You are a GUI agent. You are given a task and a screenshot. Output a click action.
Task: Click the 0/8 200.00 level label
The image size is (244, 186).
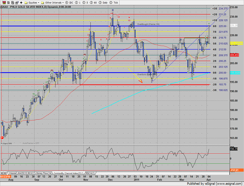click(x=220, y=73)
